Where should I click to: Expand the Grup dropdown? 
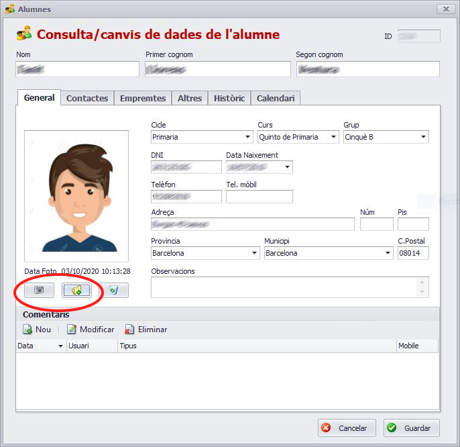(423, 137)
